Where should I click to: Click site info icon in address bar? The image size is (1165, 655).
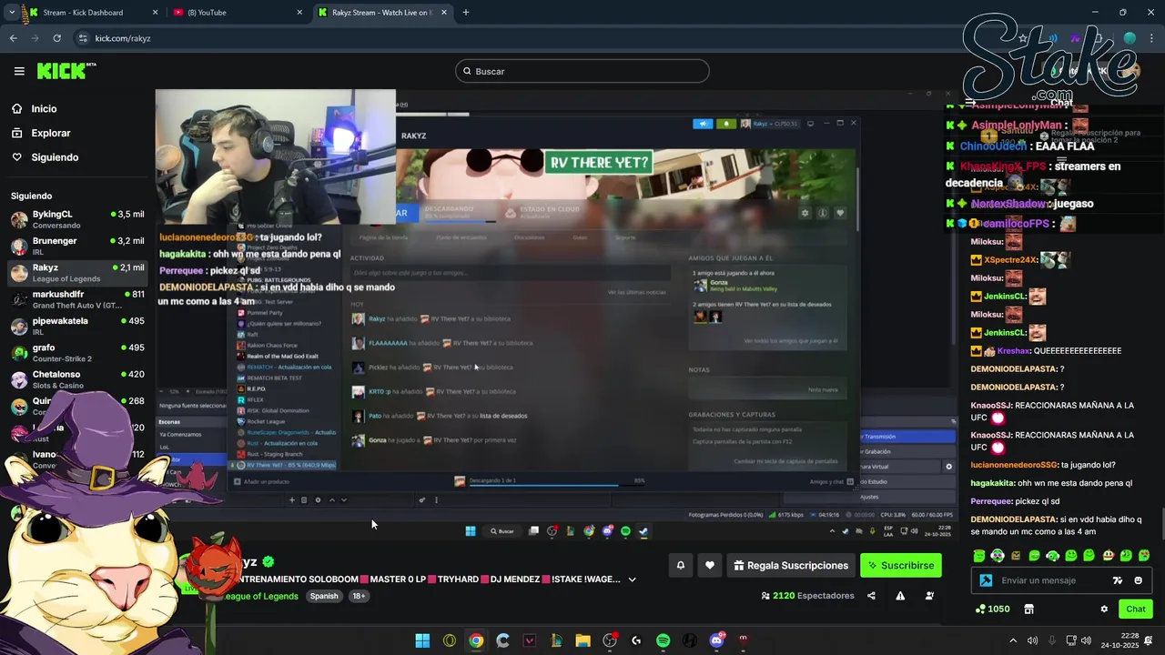[x=83, y=38]
